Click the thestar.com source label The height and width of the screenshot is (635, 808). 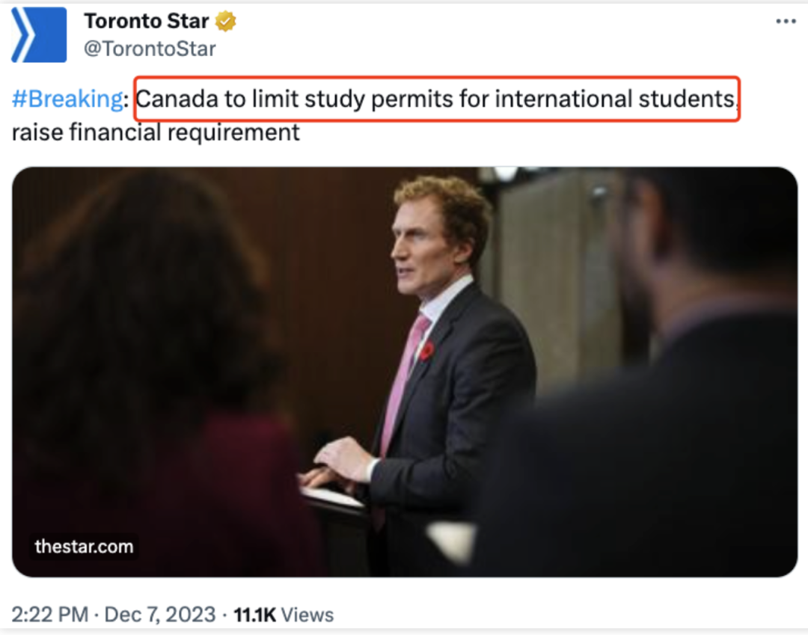84,547
